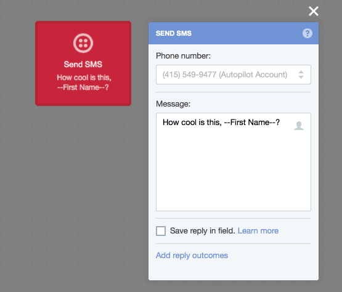Click Add reply outcomes link

192,256
